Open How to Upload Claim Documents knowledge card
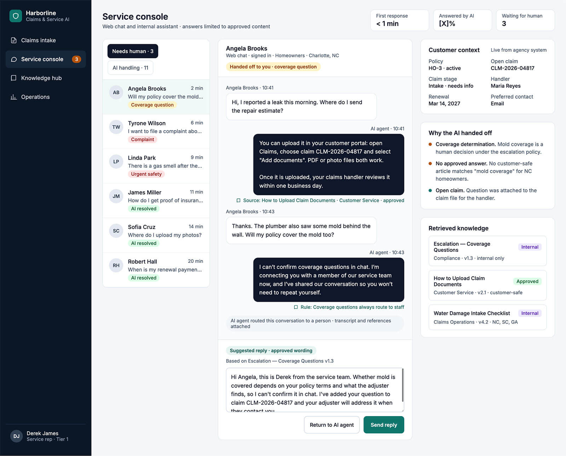Image resolution: width=566 pixels, height=456 pixels. click(x=487, y=285)
